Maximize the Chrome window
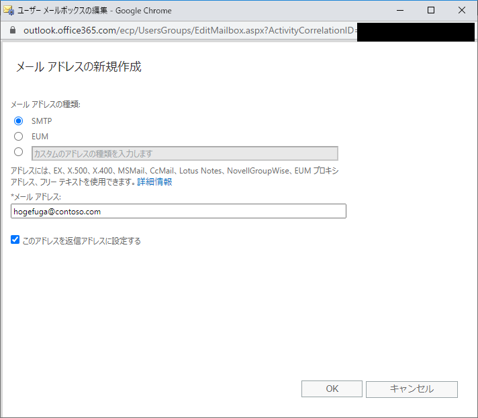478x418 pixels. click(x=431, y=10)
